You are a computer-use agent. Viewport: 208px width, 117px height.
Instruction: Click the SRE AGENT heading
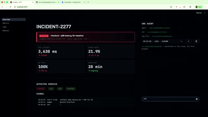[148, 24]
